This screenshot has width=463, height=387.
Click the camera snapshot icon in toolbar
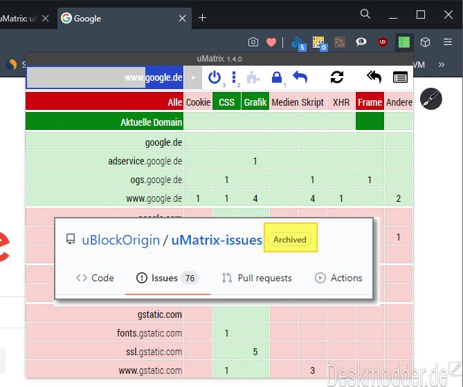[253, 42]
